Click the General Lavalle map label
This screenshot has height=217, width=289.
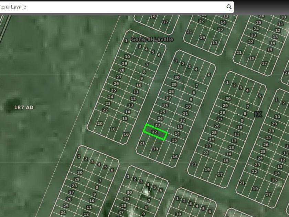pyautogui.click(x=152, y=39)
